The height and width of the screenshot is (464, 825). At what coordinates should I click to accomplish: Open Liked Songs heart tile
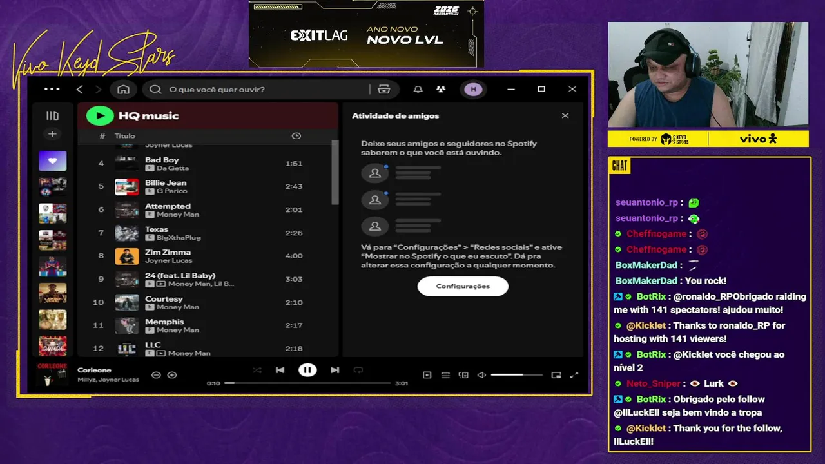click(52, 160)
